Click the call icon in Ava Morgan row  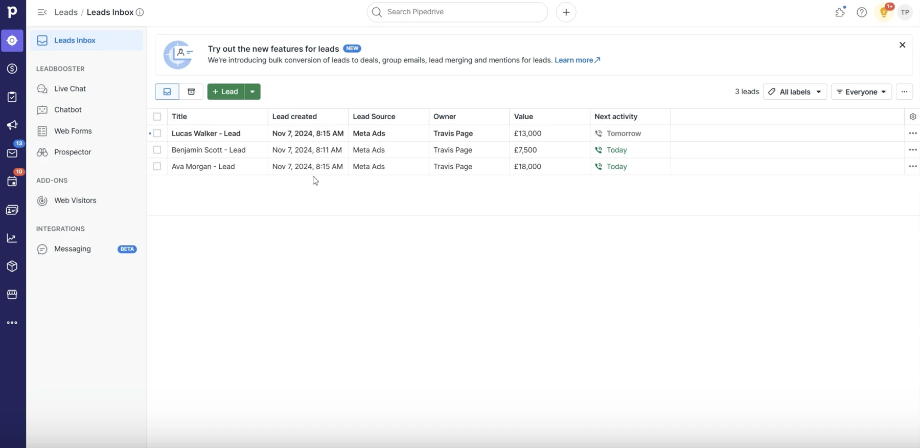click(599, 167)
